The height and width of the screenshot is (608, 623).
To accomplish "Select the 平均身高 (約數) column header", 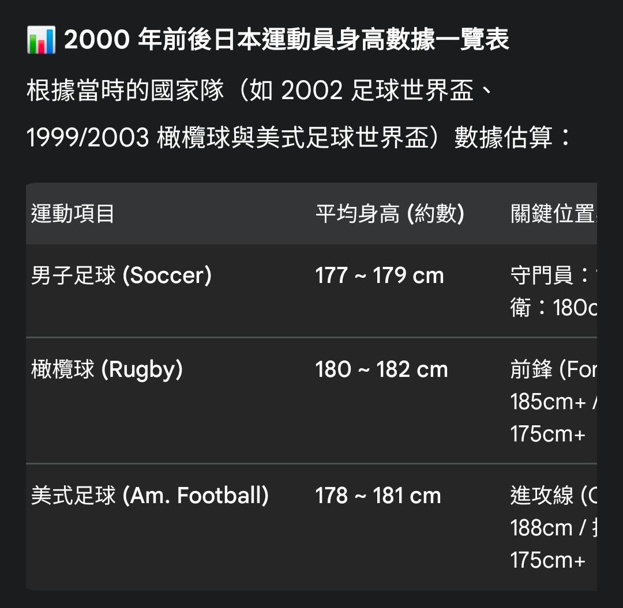I will [390, 214].
